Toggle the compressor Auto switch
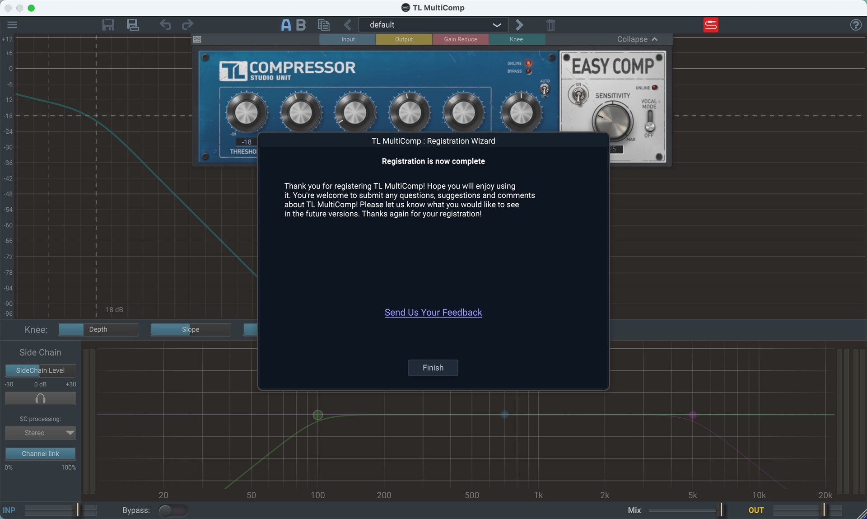 tap(545, 89)
